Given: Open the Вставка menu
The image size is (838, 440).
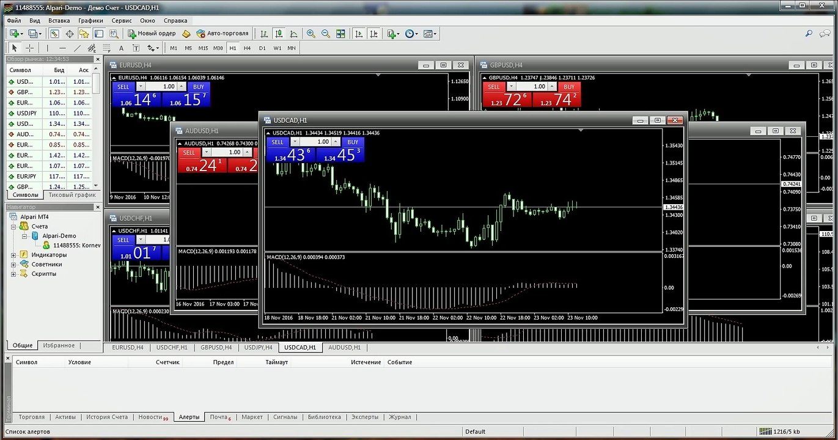Looking at the screenshot, I should coord(59,20).
